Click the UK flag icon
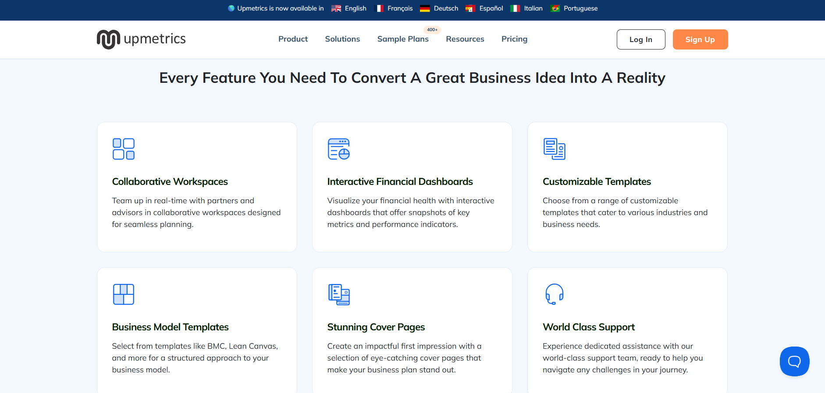 click(336, 8)
